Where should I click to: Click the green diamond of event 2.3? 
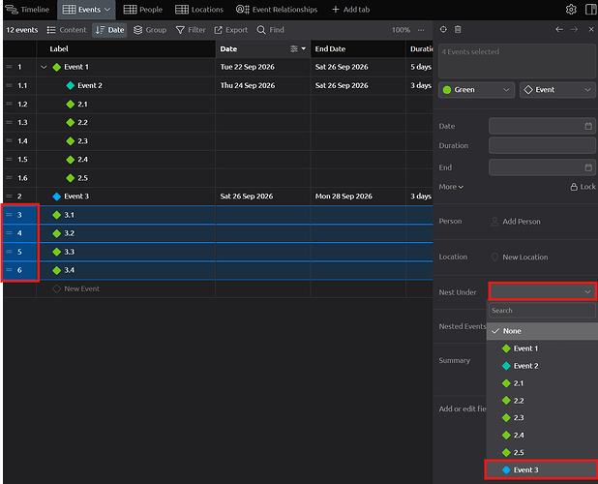coord(71,141)
